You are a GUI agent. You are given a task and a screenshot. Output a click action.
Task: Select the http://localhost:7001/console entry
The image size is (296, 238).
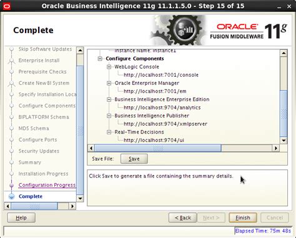(x=161, y=75)
